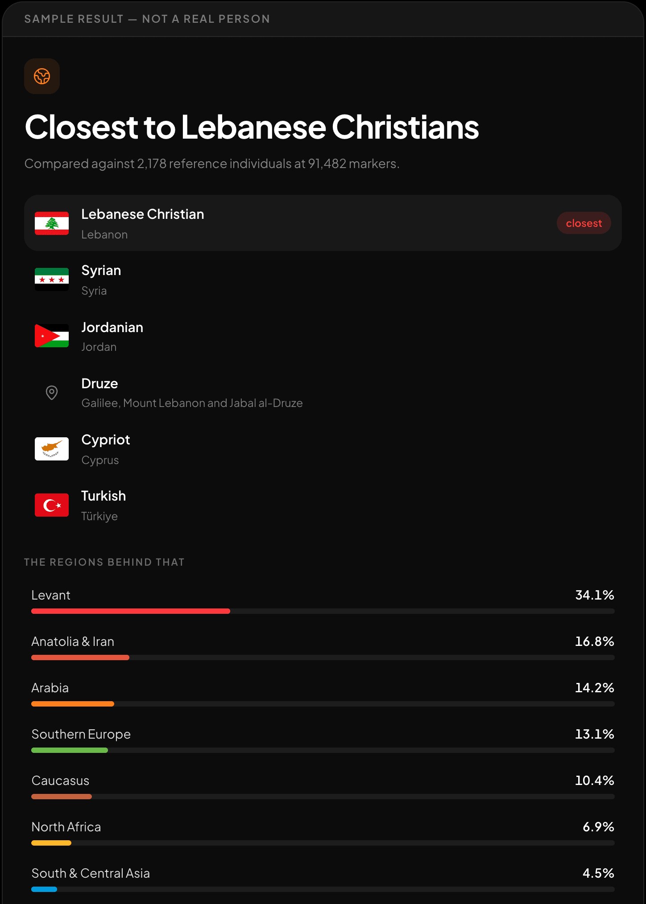Open the Druze population entry
This screenshot has height=904, width=646.
point(323,392)
